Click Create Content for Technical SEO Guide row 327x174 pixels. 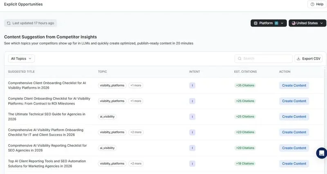click(x=294, y=117)
